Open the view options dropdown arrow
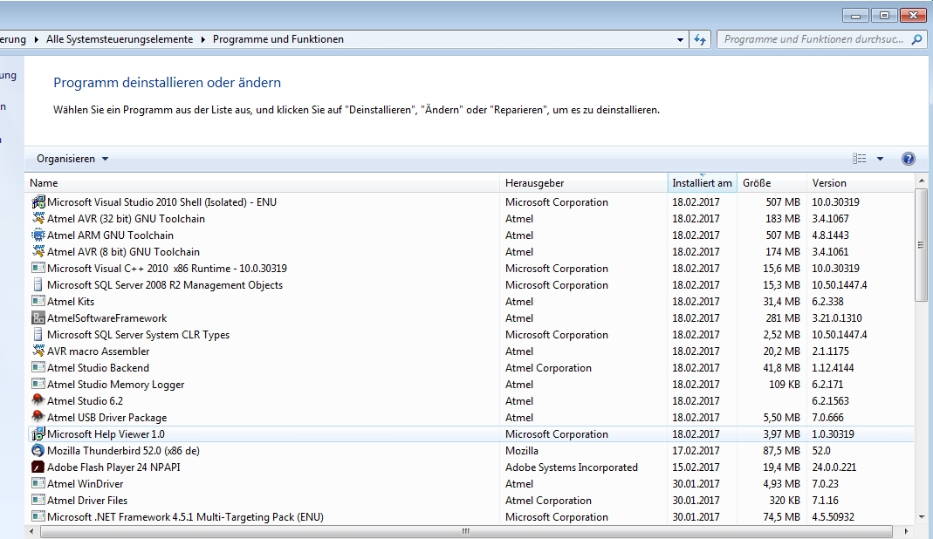This screenshot has width=933, height=539. pos(880,159)
